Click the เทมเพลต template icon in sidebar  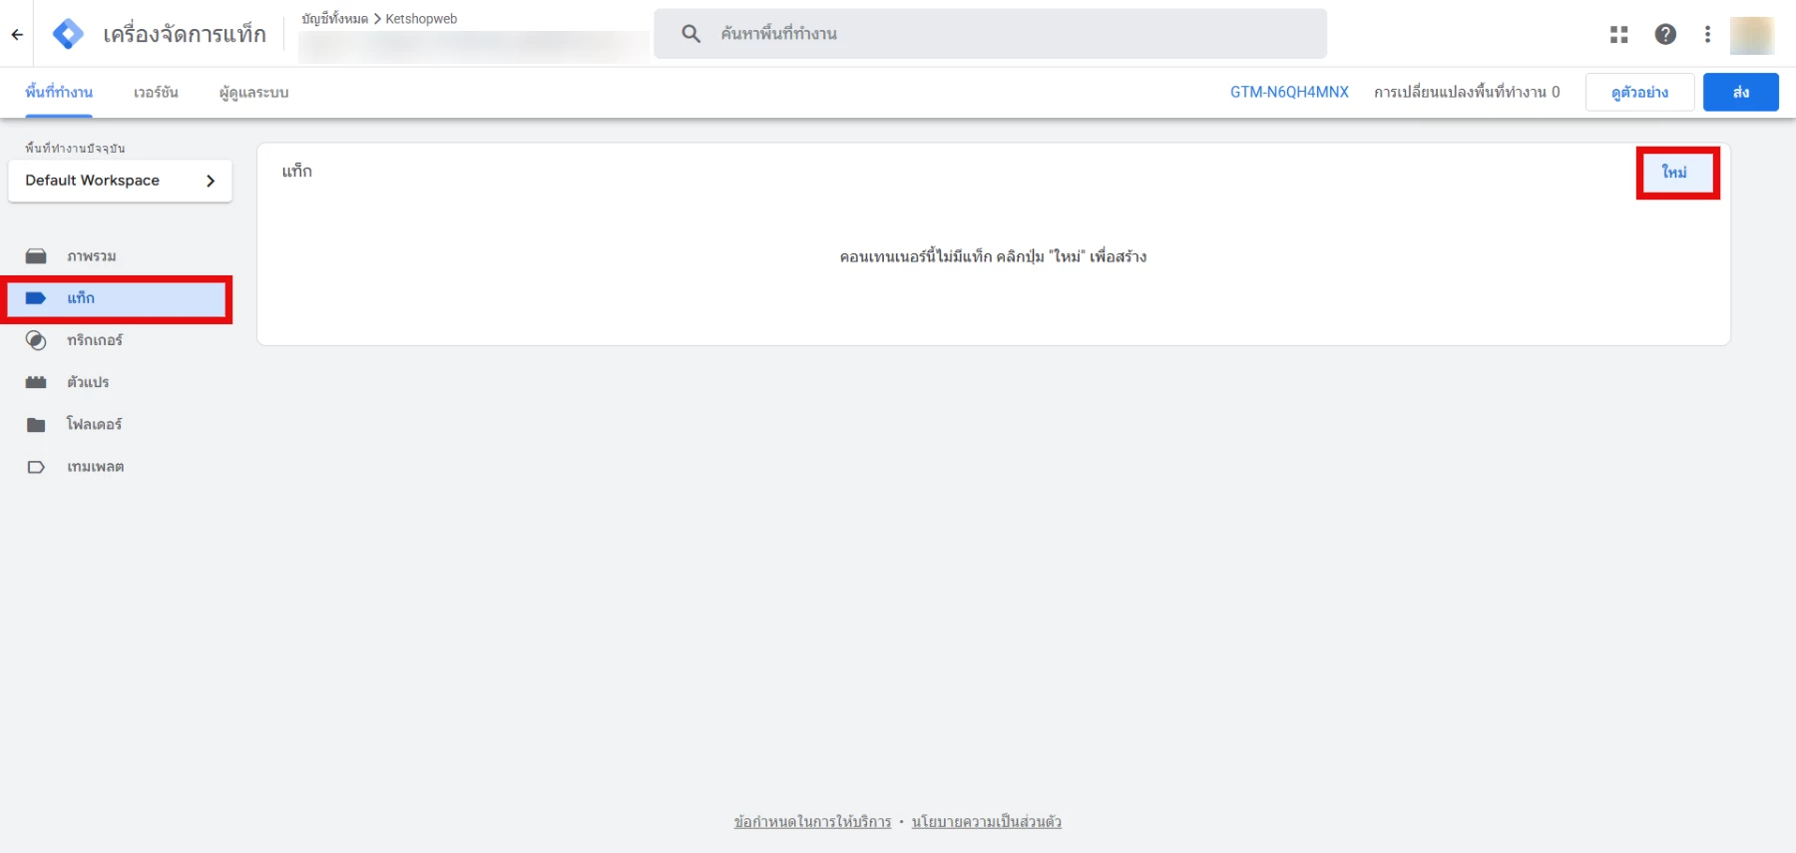click(x=36, y=467)
